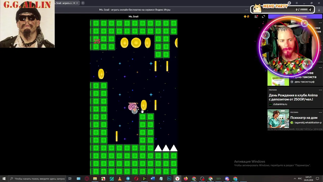Click the Windows taskbar search box

[37, 179]
